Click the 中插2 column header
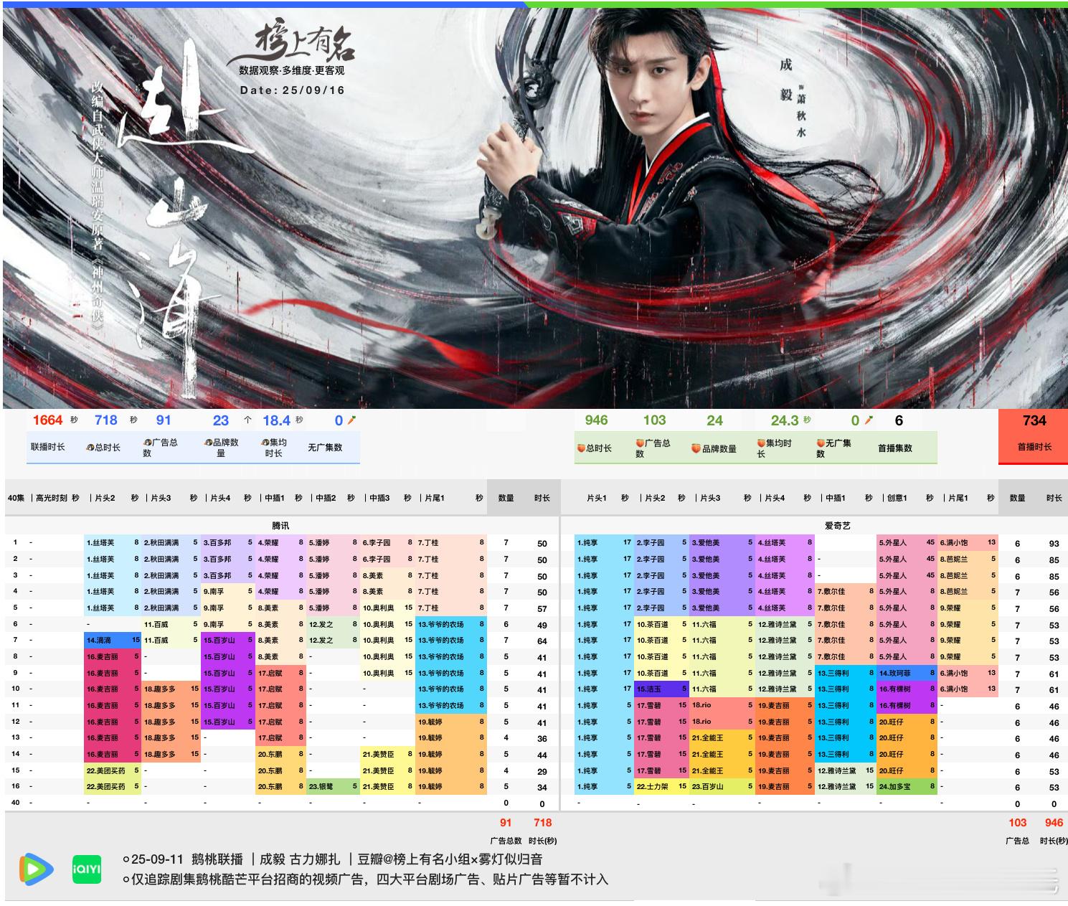The width and height of the screenshot is (1068, 906). point(325,498)
